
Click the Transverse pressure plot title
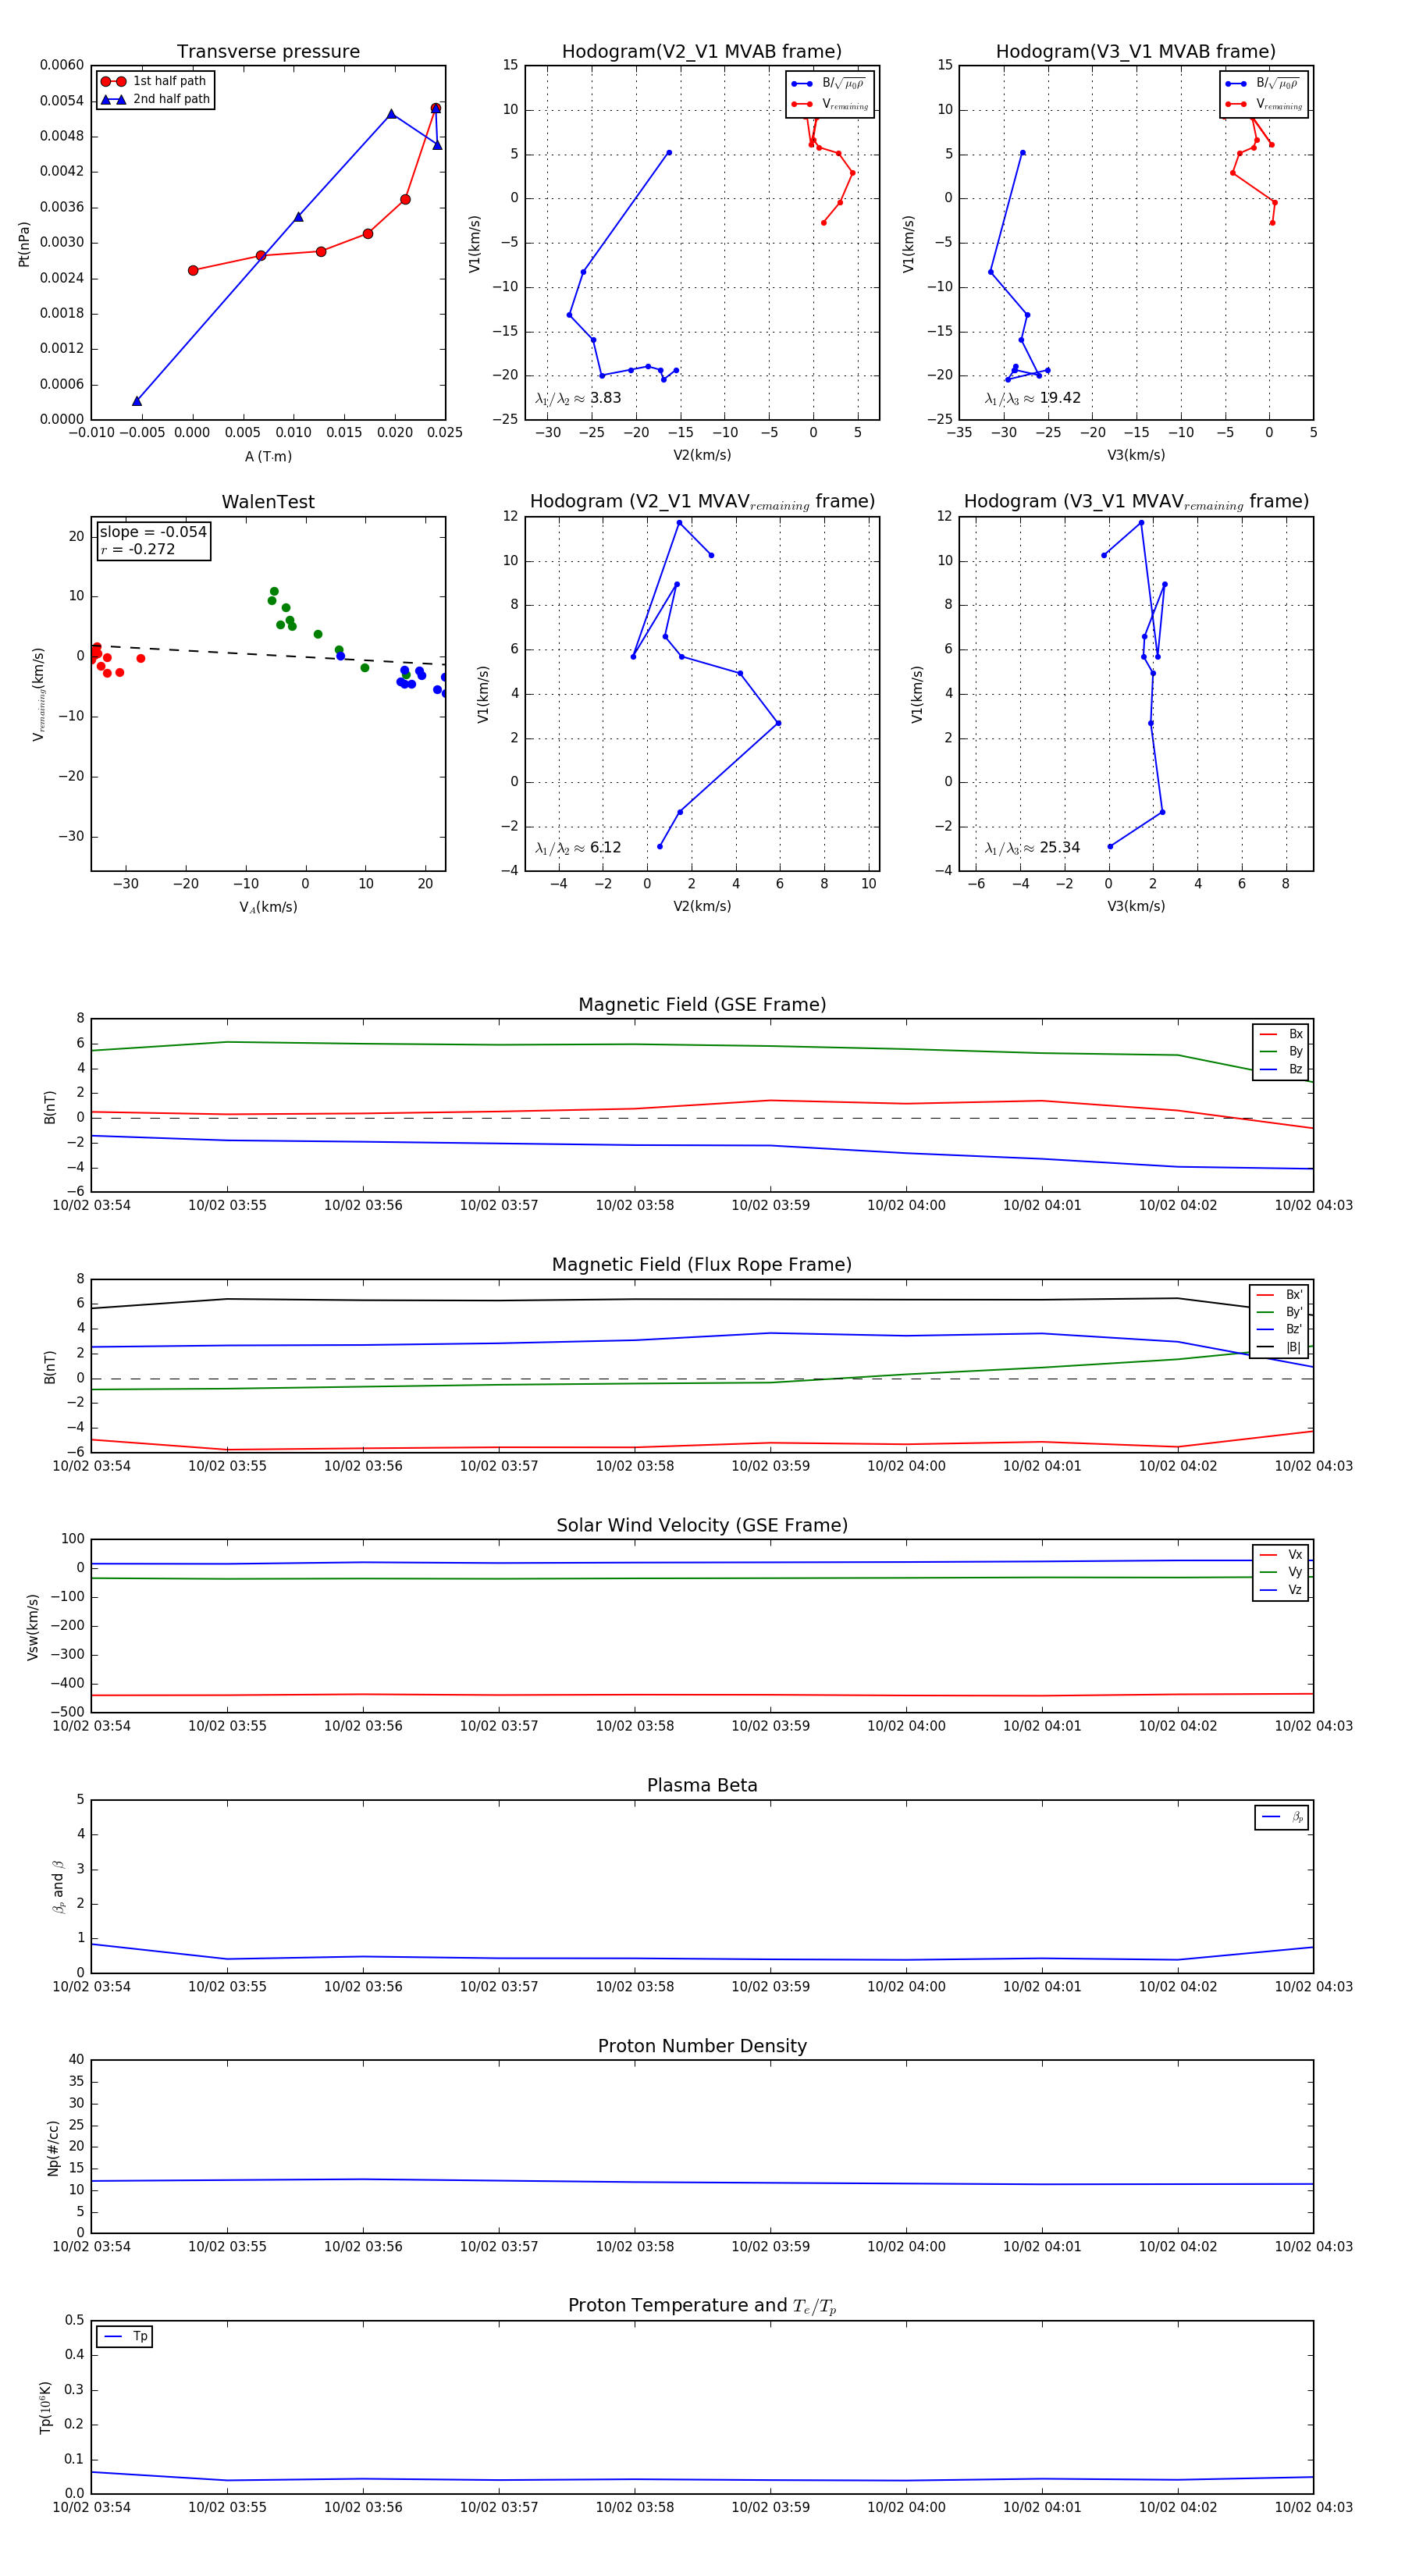coord(268,51)
